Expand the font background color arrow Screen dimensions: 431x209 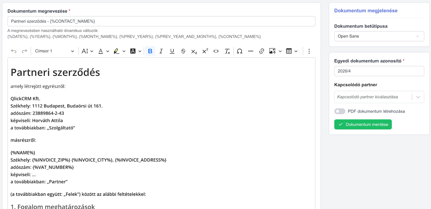click(x=140, y=51)
